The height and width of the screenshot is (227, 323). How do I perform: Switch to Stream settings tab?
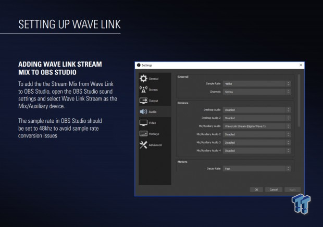(155, 90)
